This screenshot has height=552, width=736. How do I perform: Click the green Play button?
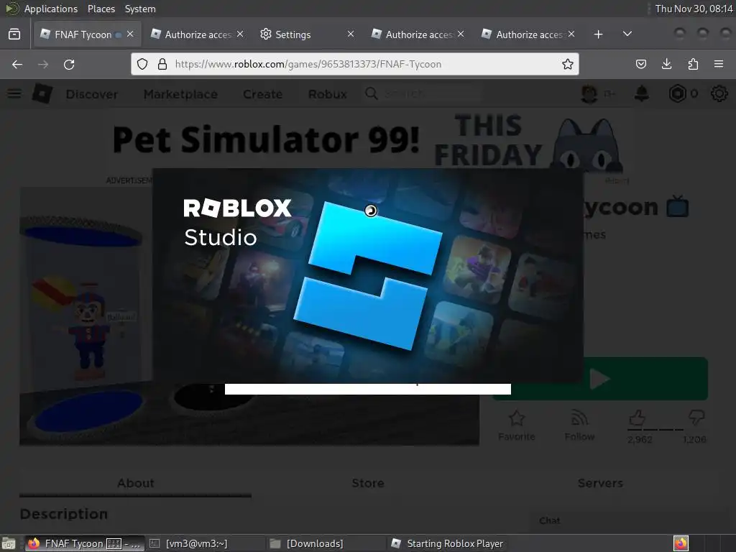coord(645,378)
